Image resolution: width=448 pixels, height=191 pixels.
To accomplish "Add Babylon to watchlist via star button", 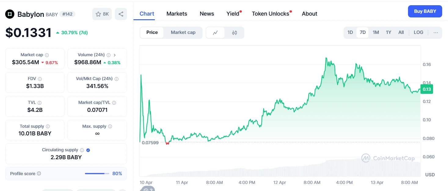I will [102, 14].
